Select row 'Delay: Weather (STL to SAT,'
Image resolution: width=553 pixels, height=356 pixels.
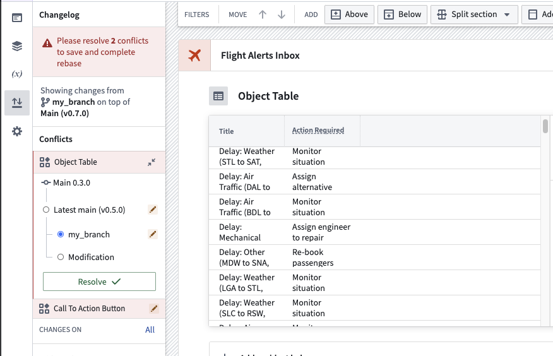[x=374, y=157]
